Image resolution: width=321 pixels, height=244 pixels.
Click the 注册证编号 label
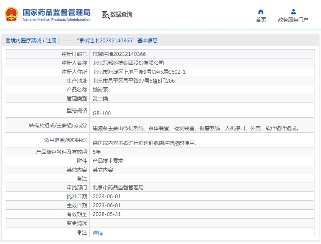point(74,54)
